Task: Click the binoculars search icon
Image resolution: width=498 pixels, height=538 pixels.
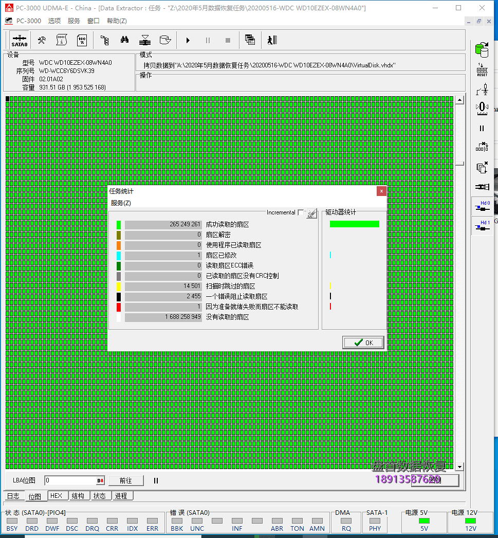Action: pyautogui.click(x=125, y=40)
